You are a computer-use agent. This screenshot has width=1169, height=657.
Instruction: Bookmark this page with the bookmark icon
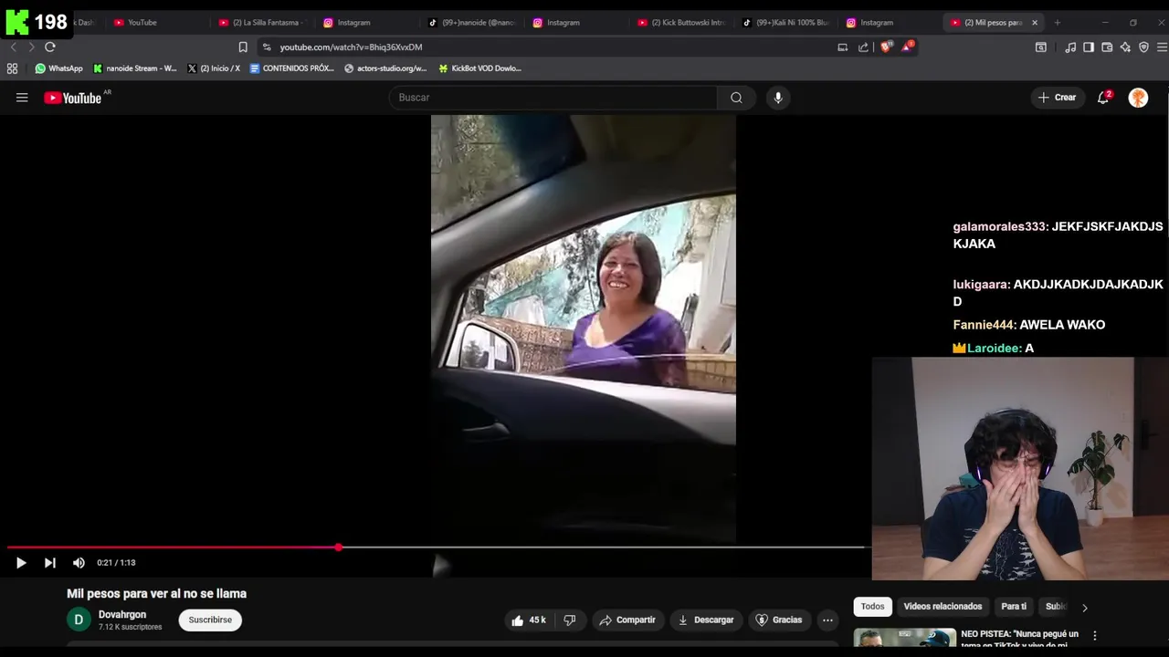click(x=243, y=47)
